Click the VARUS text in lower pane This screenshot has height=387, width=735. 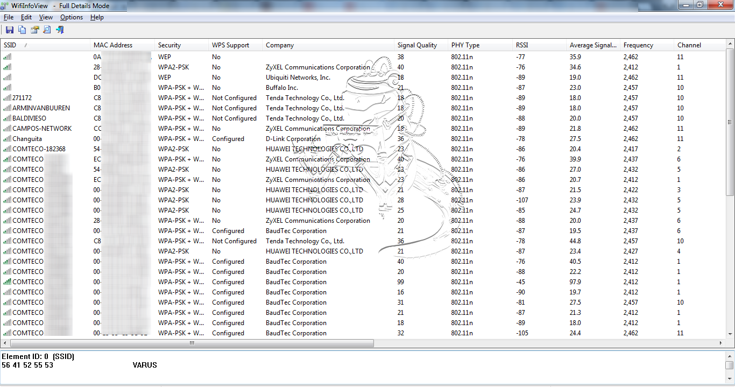145,365
